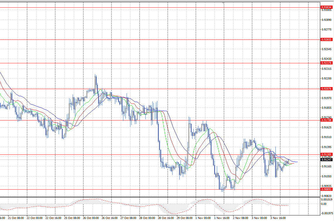Screen dimensions: 334x221
Task: Click the 0.92545 price scale value
Action: tap(327, 49)
